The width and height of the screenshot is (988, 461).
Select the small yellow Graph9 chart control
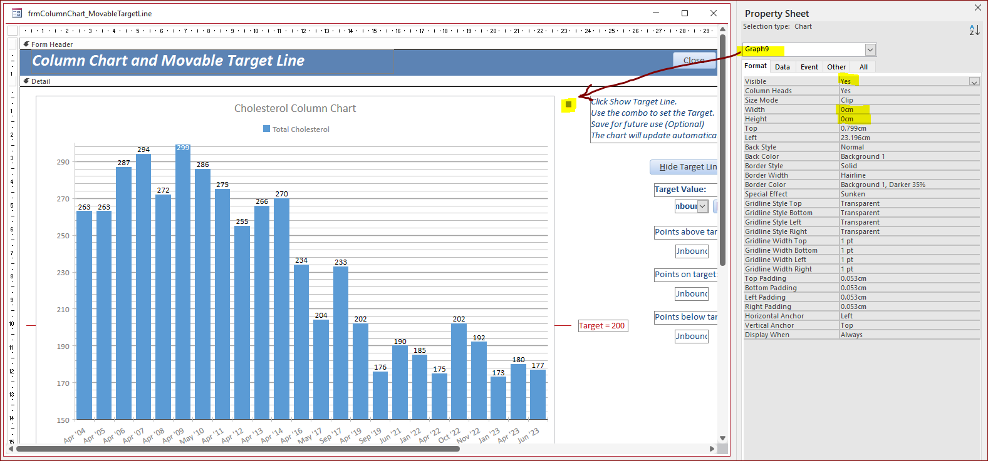click(568, 104)
